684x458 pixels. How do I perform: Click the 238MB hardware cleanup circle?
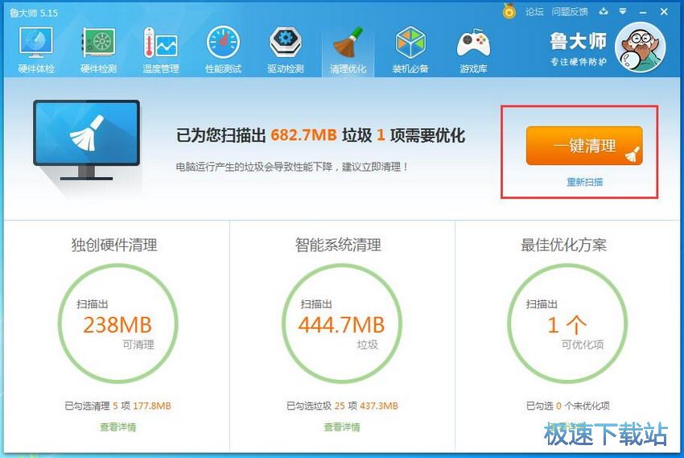click(x=117, y=324)
